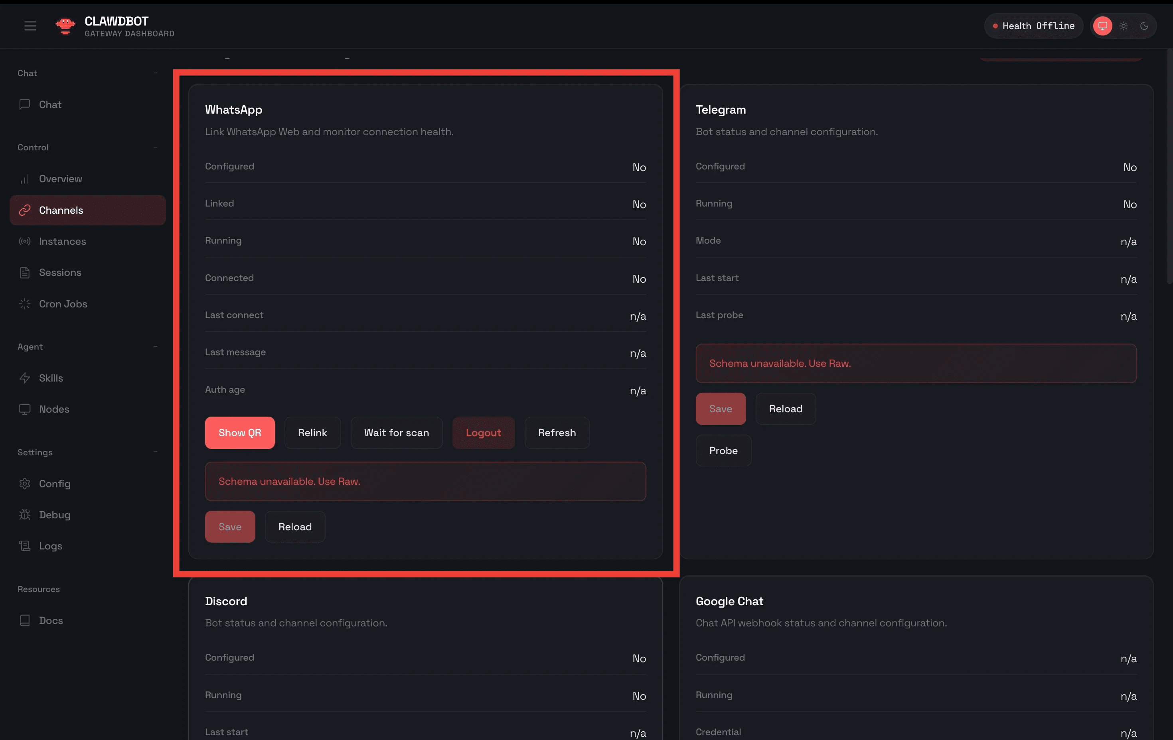This screenshot has width=1173, height=740.
Task: Select the Sessions menu item
Action: click(60, 273)
